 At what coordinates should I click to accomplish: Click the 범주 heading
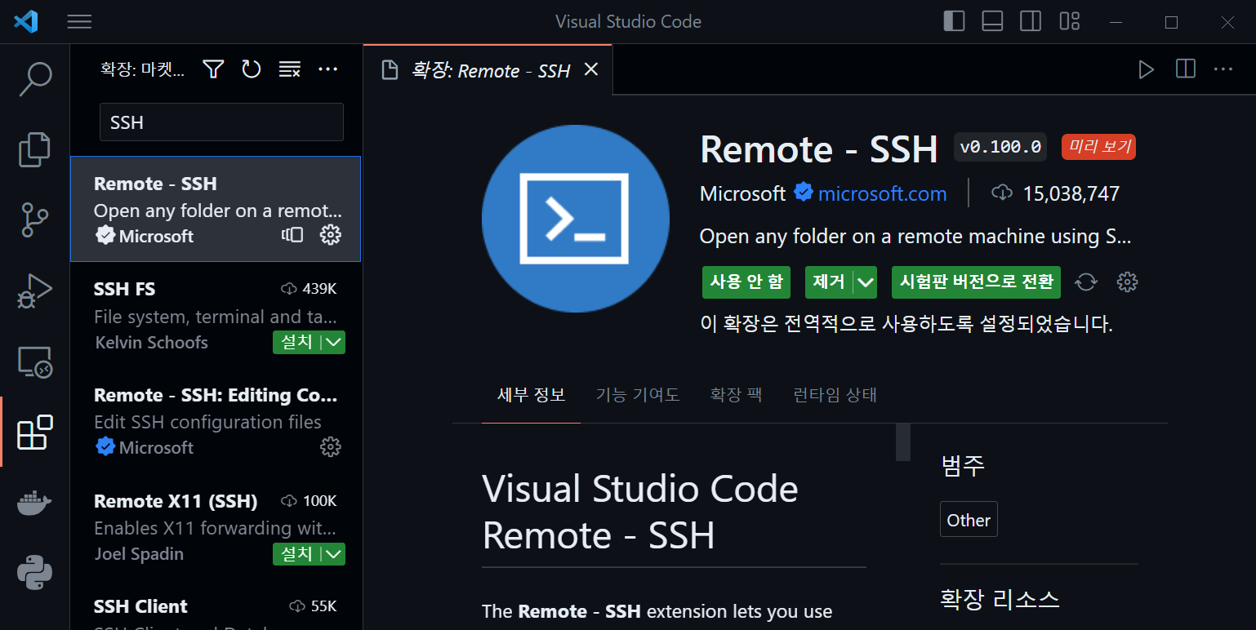[x=963, y=465]
